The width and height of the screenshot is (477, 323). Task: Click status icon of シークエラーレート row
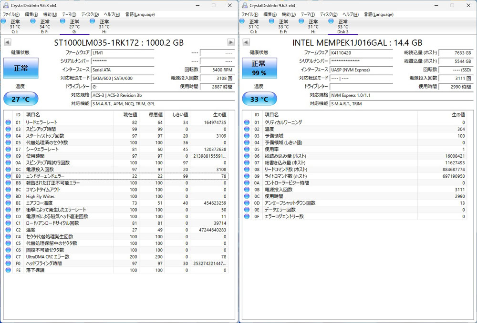[8, 149]
